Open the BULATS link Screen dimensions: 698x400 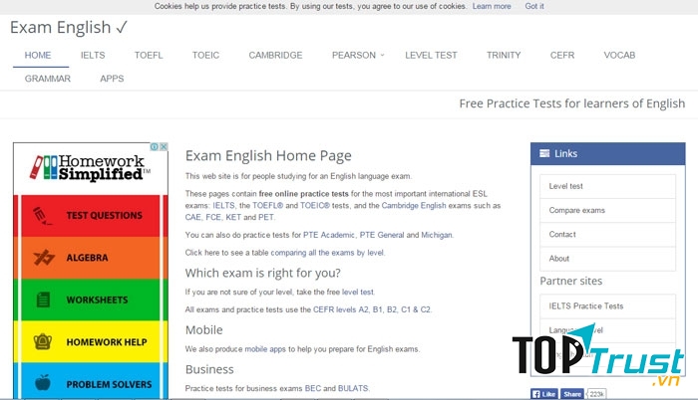click(353, 388)
